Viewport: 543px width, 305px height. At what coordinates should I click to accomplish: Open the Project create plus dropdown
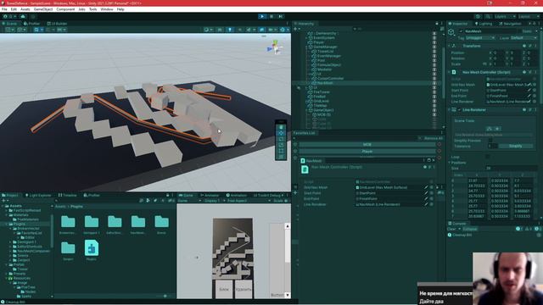(5, 201)
